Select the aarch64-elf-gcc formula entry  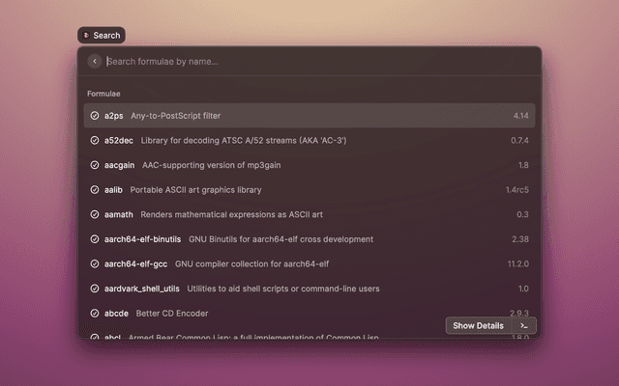click(x=290, y=263)
